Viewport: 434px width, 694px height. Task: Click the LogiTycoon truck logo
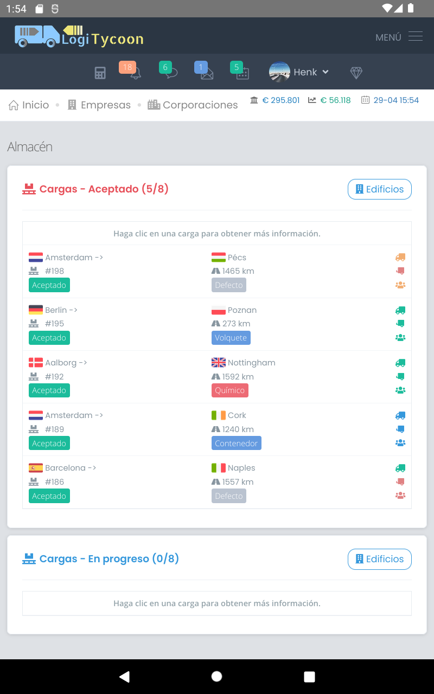coord(79,36)
